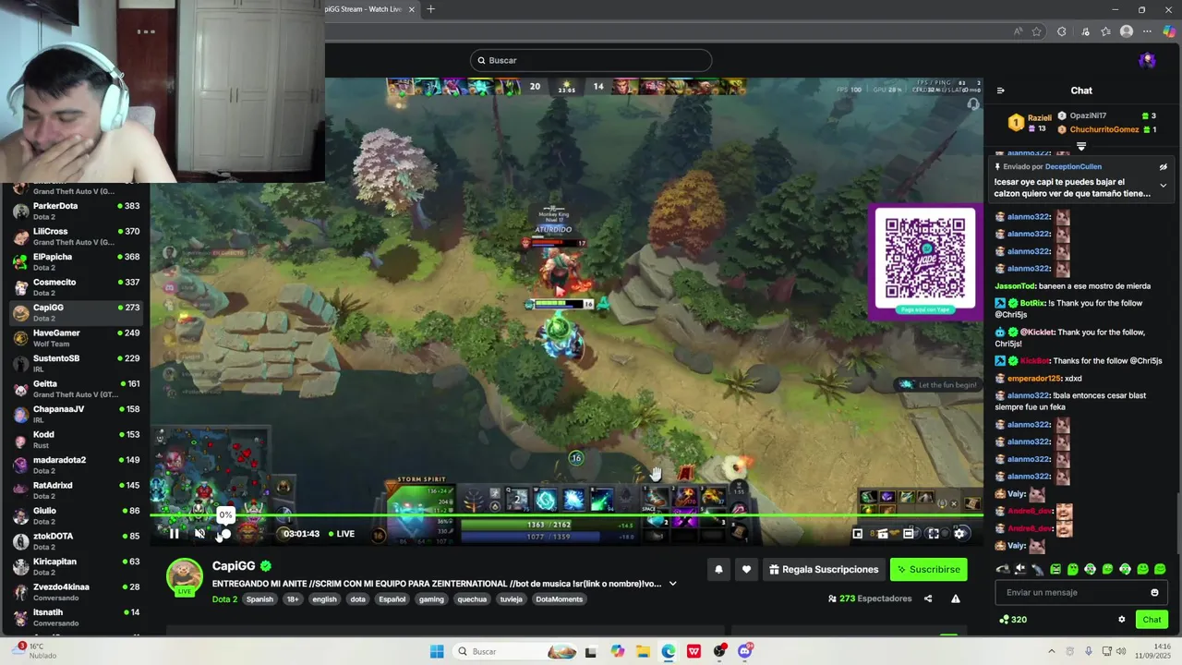
Task: Open Zvezdo4kinaa channel in sidebar
Action: (x=75, y=592)
